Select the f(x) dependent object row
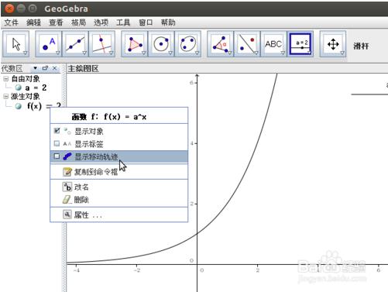 [x=44, y=106]
